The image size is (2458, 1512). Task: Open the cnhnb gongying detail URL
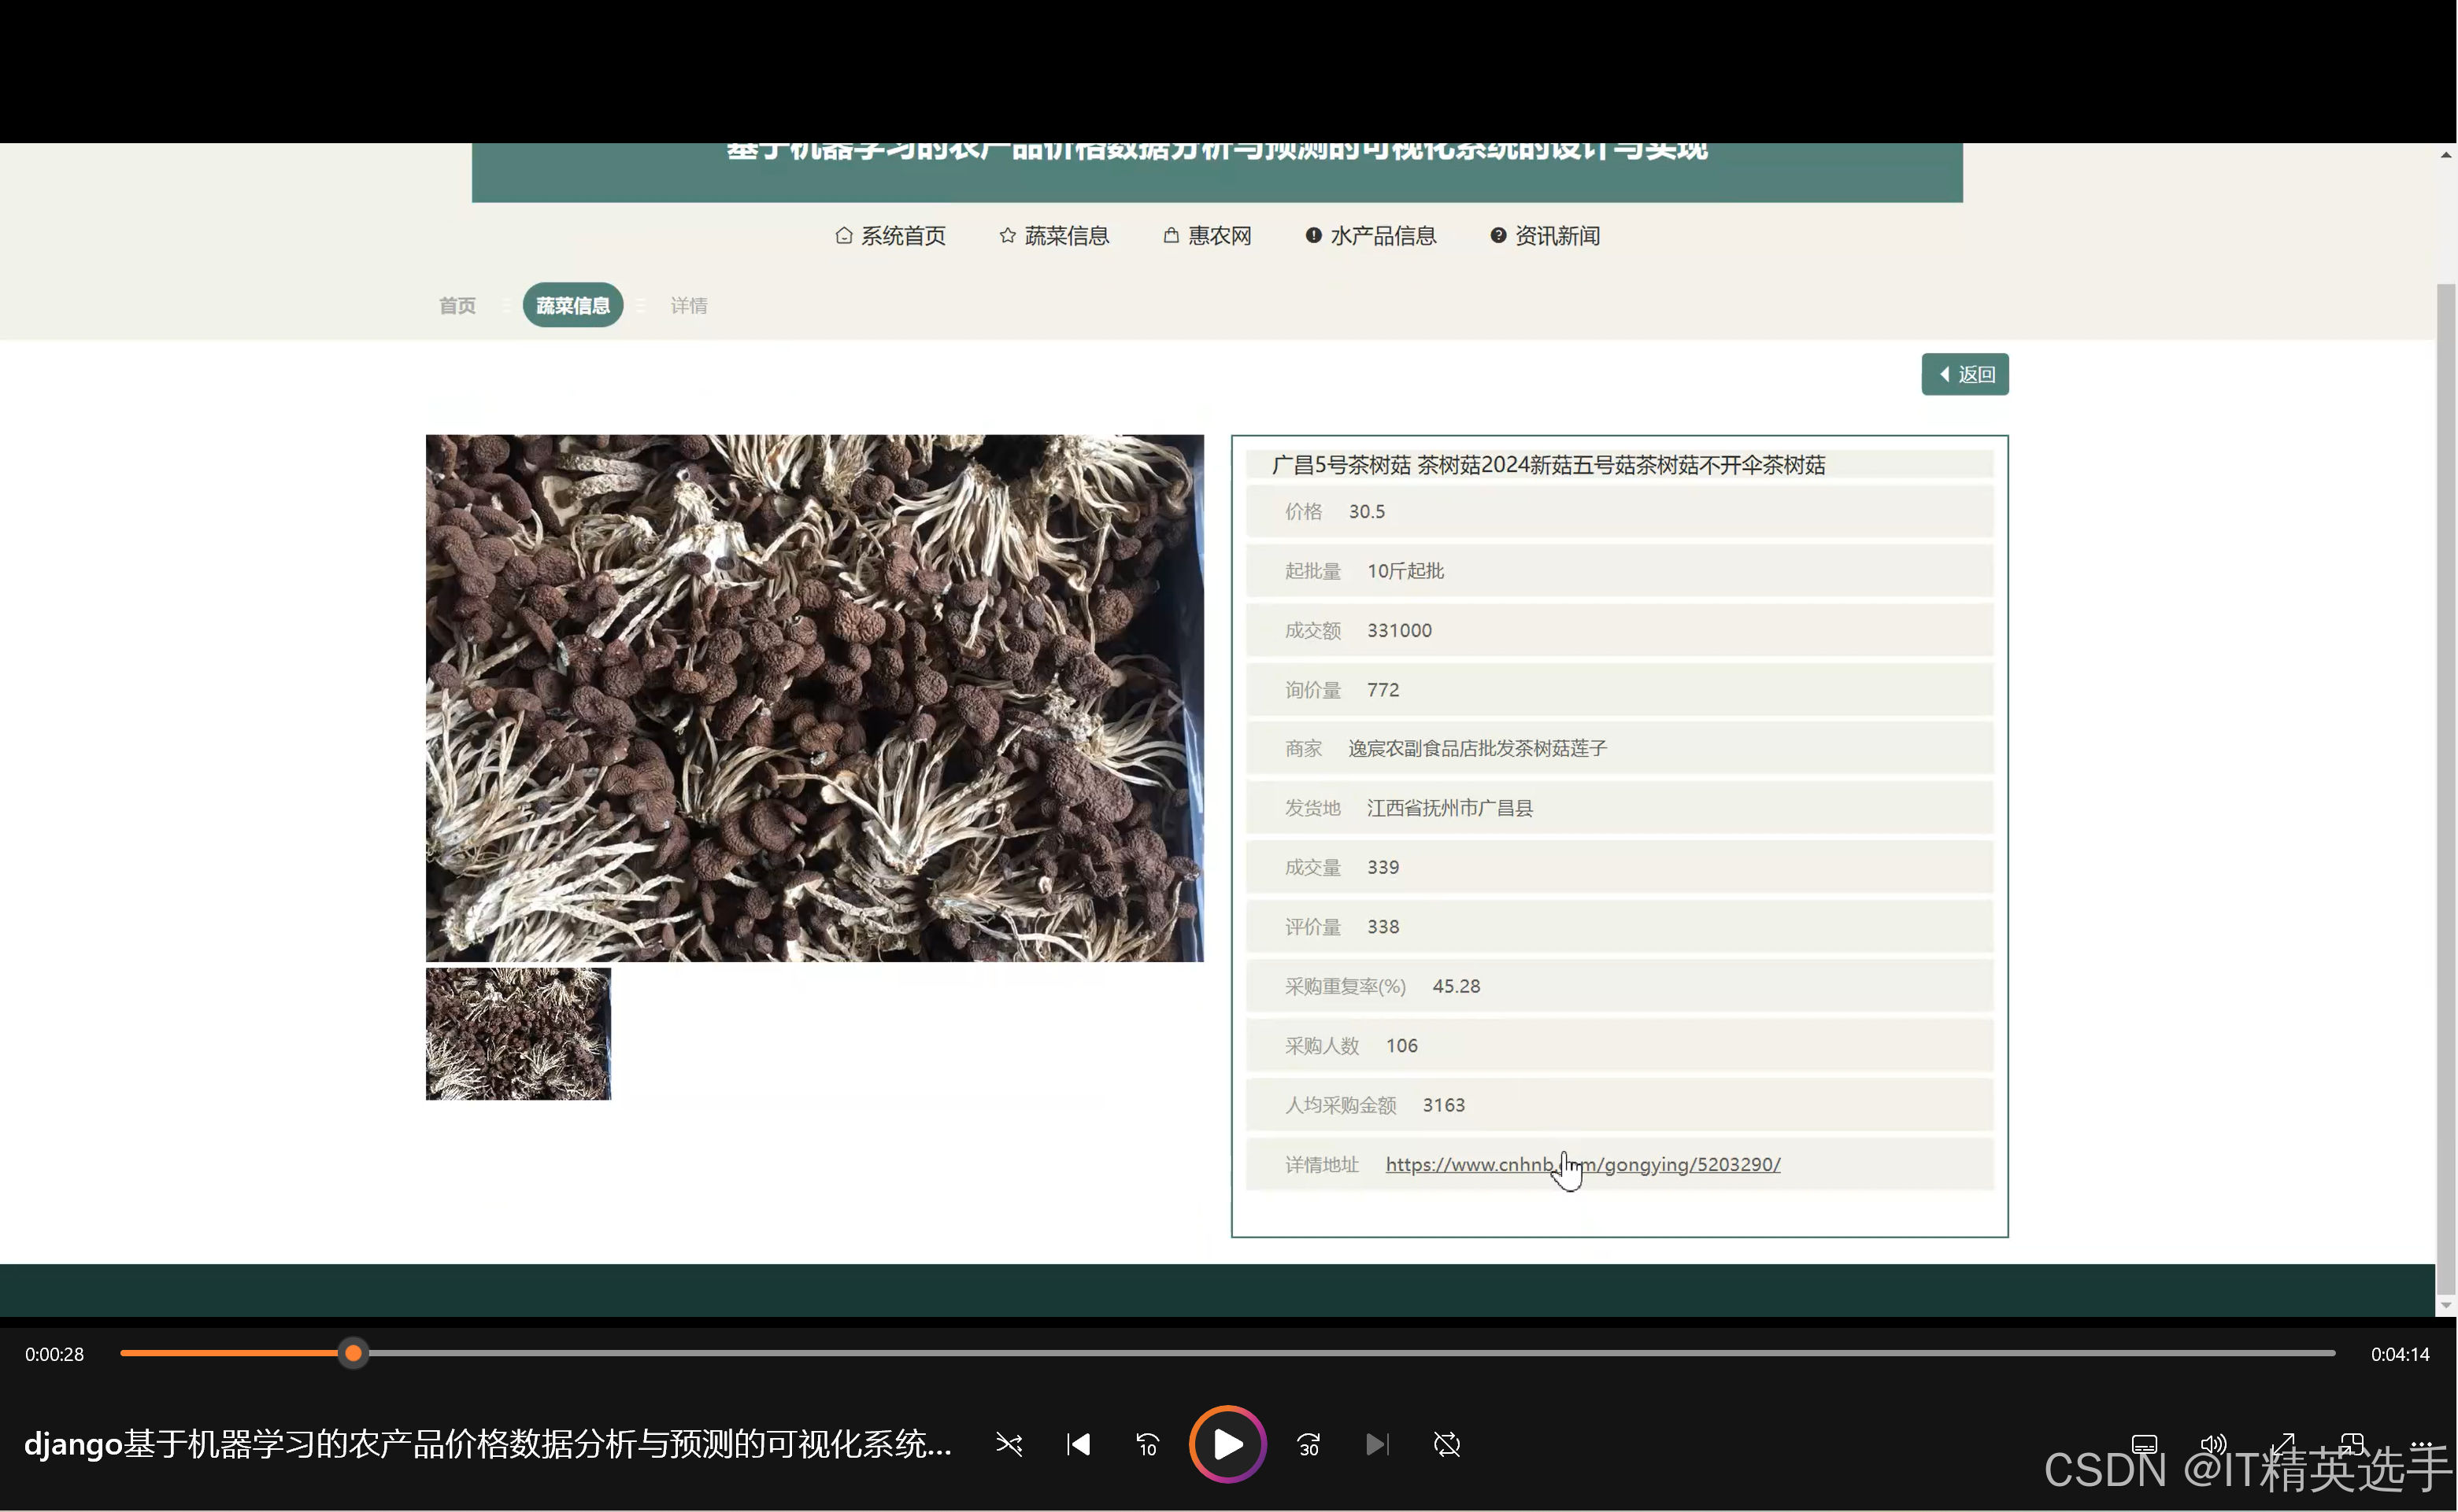(1583, 1164)
